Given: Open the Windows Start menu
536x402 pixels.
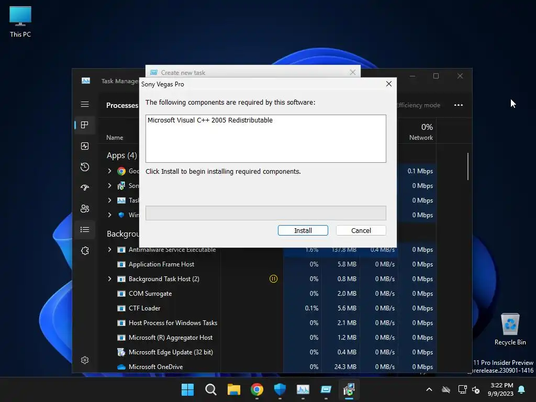Looking at the screenshot, I should [x=188, y=389].
